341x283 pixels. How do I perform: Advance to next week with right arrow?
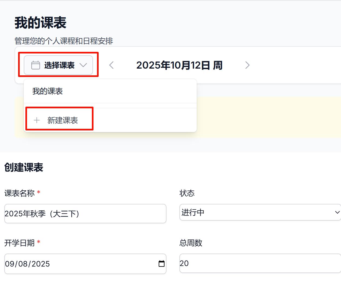(247, 65)
